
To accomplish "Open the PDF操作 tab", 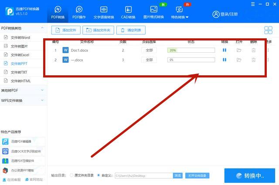I will click(x=79, y=13).
